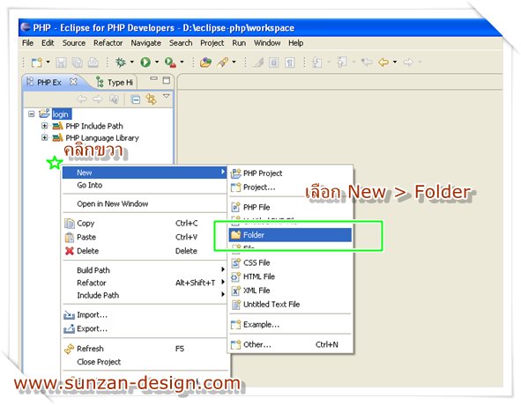Open the Project menu
521x405 pixels.
[212, 43]
